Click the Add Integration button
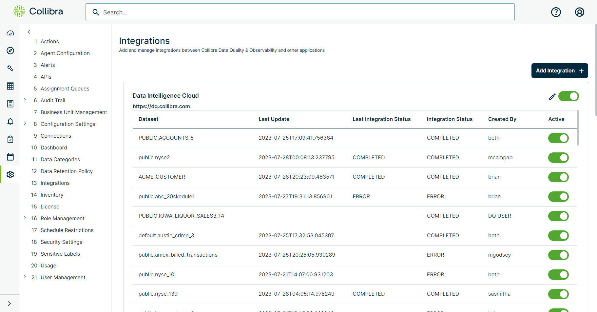The height and width of the screenshot is (312, 597). click(x=559, y=70)
